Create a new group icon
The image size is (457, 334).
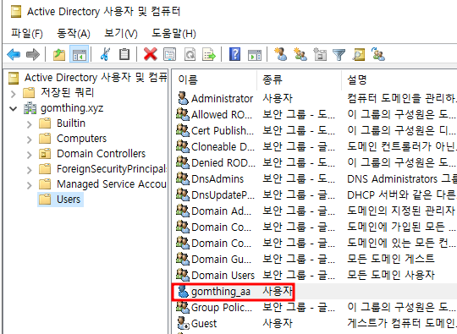300,54
